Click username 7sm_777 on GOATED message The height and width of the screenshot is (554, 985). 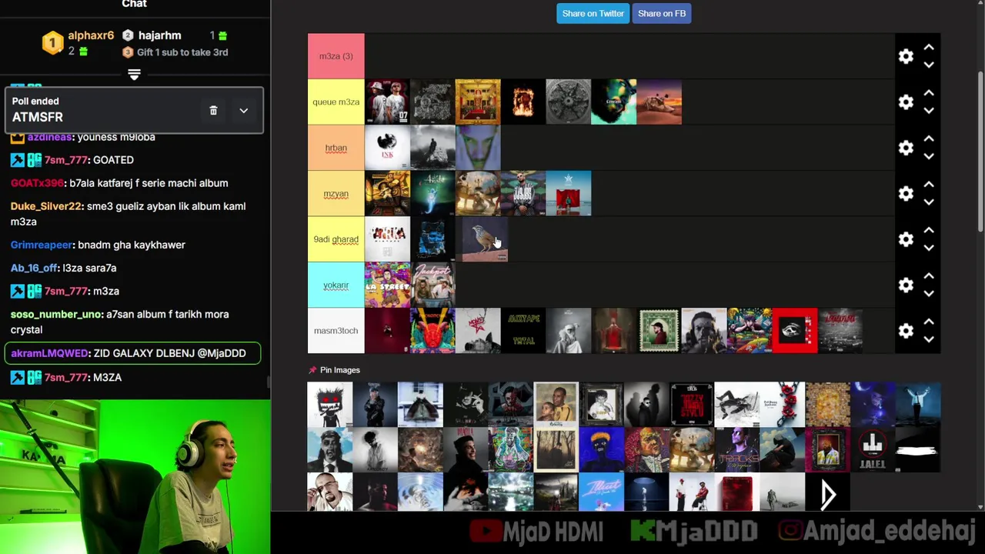65,160
